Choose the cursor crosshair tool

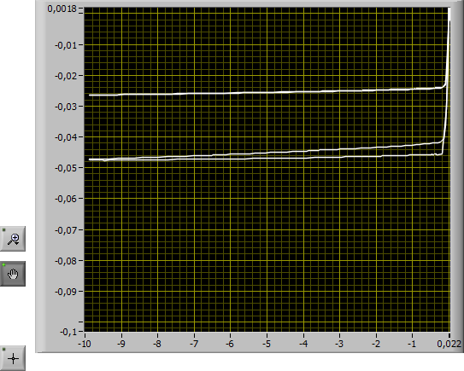(13, 358)
